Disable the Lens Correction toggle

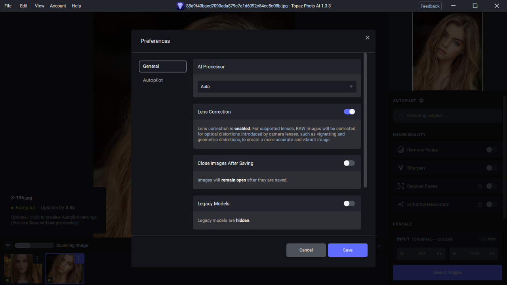tap(349, 112)
